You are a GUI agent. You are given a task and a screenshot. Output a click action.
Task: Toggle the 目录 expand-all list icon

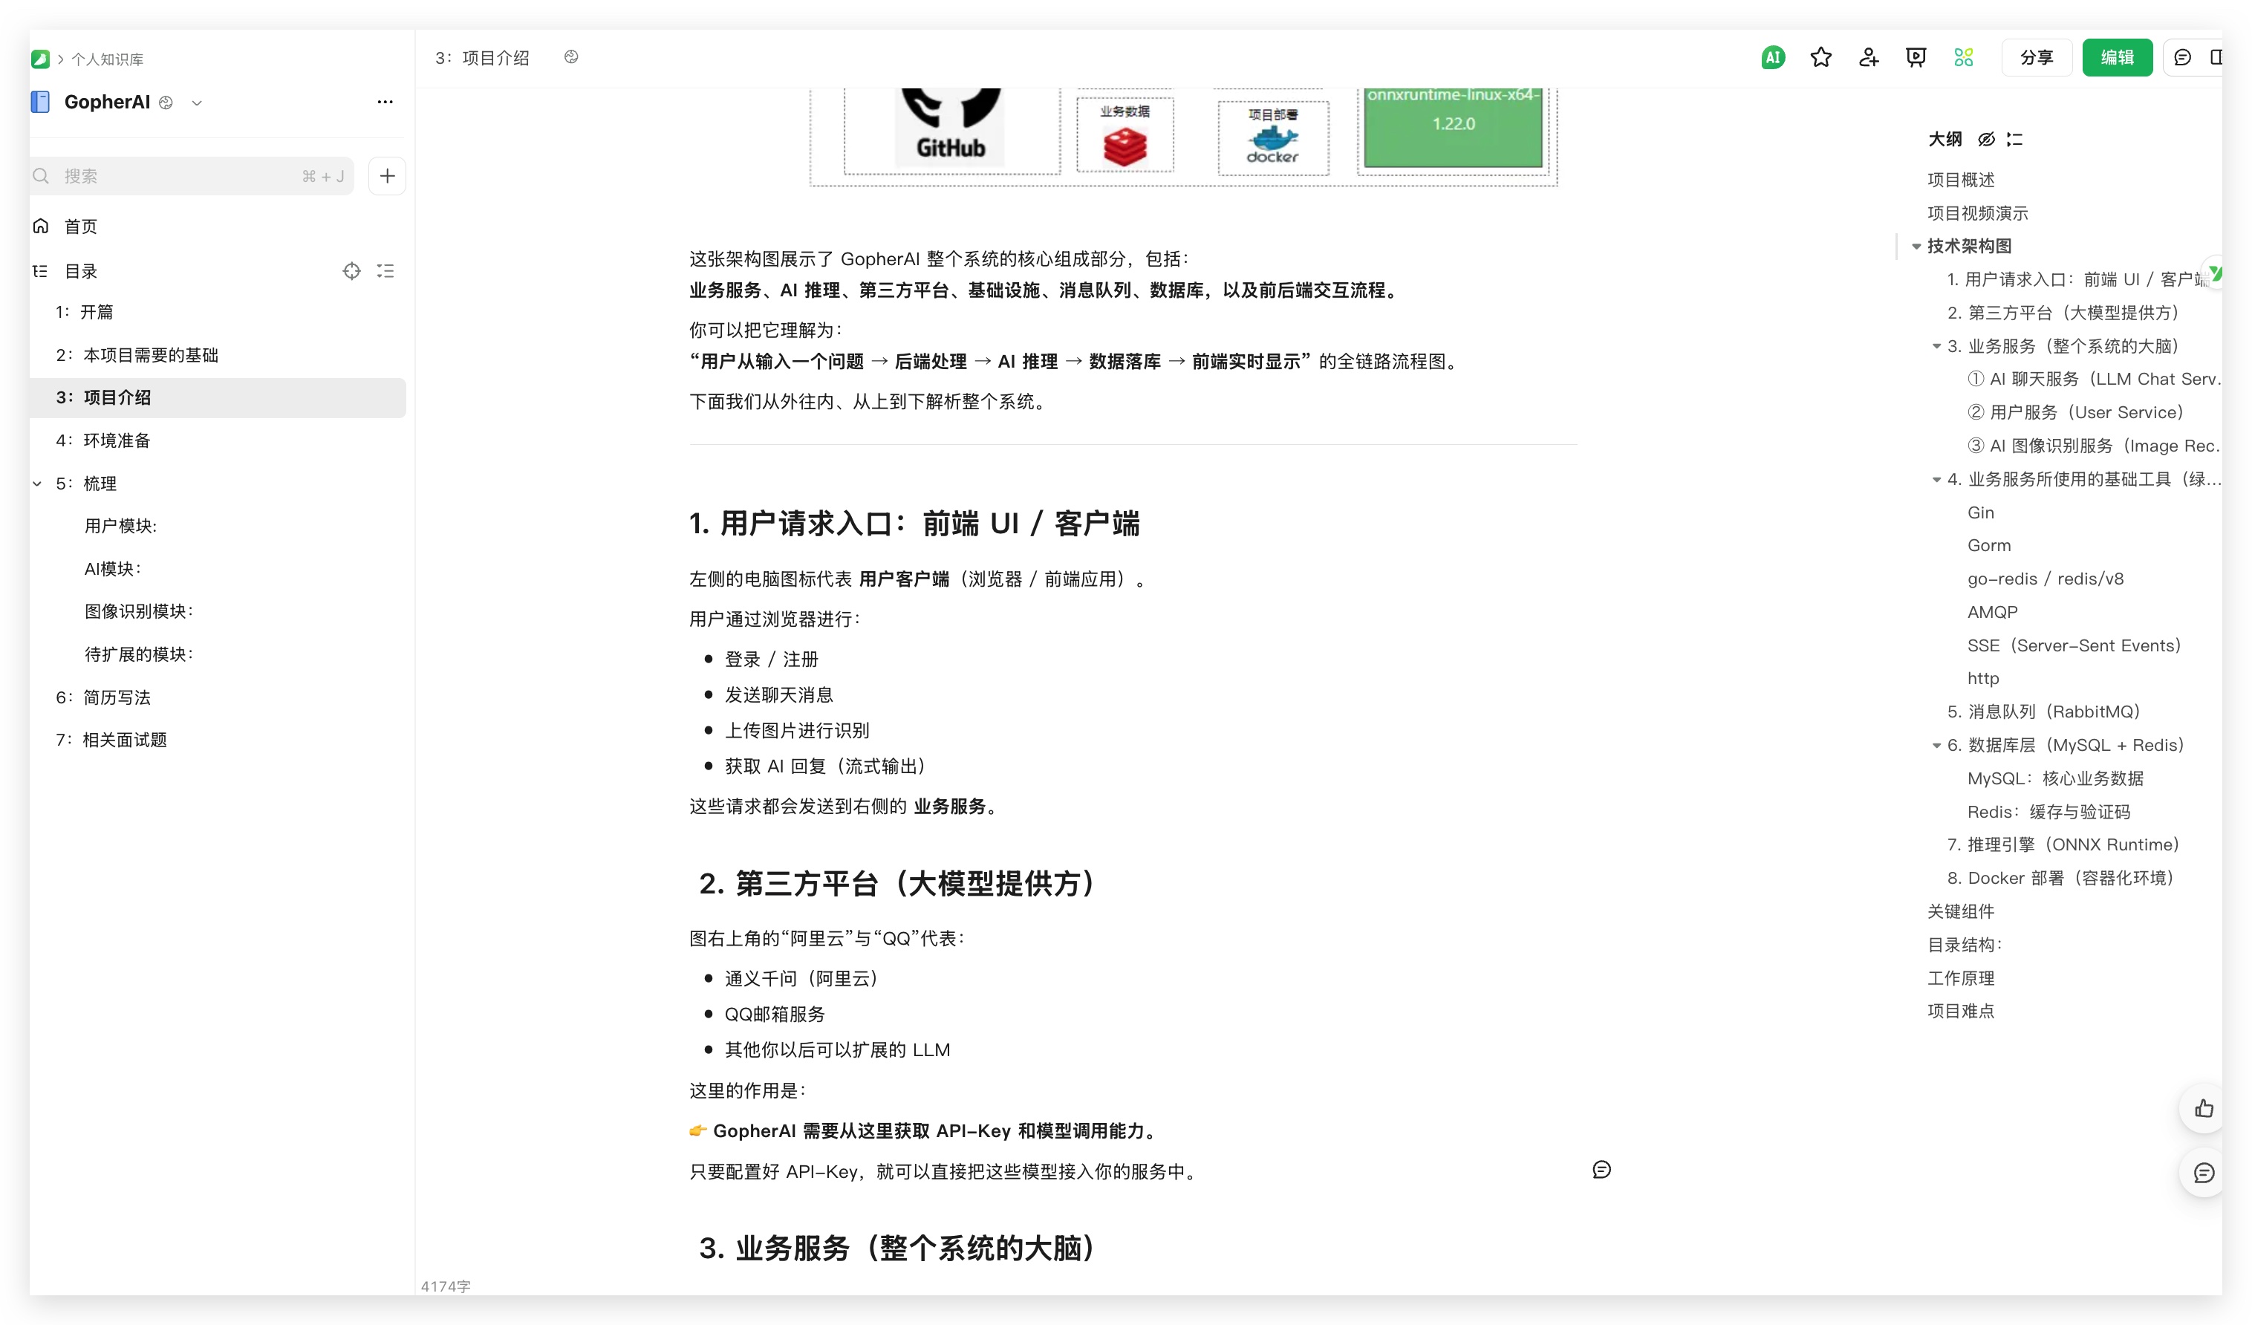pos(385,270)
